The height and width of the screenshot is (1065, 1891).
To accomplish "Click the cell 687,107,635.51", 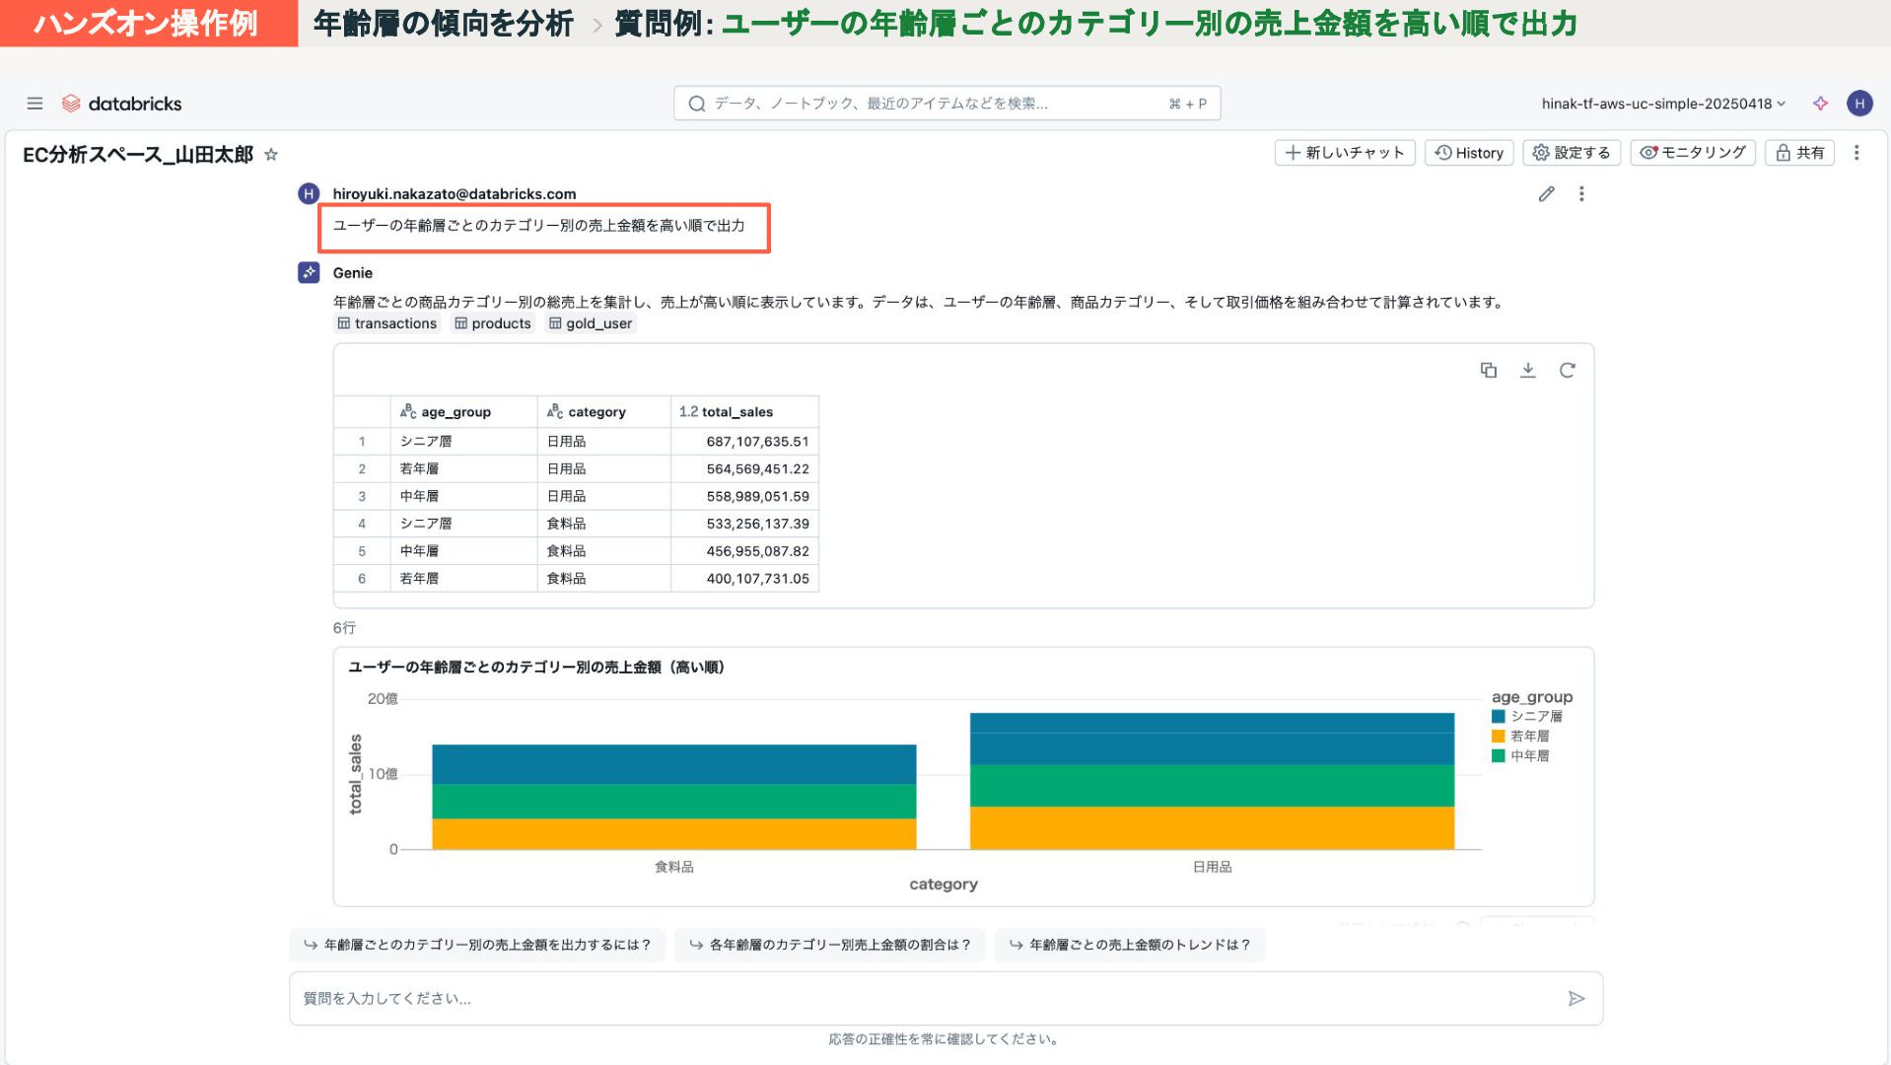I will (x=744, y=442).
